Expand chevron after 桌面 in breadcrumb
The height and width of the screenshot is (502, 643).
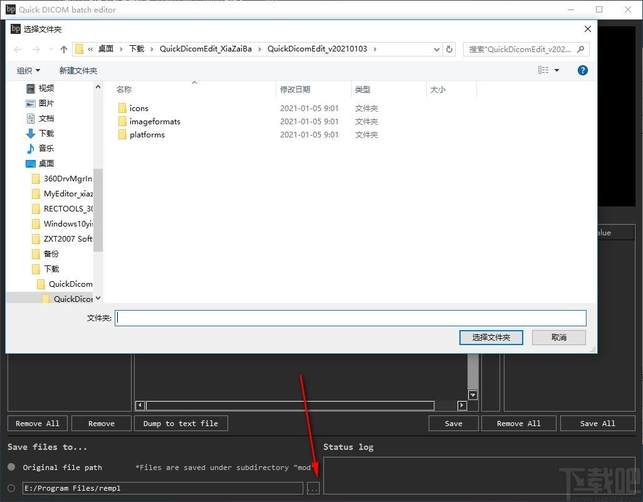121,49
